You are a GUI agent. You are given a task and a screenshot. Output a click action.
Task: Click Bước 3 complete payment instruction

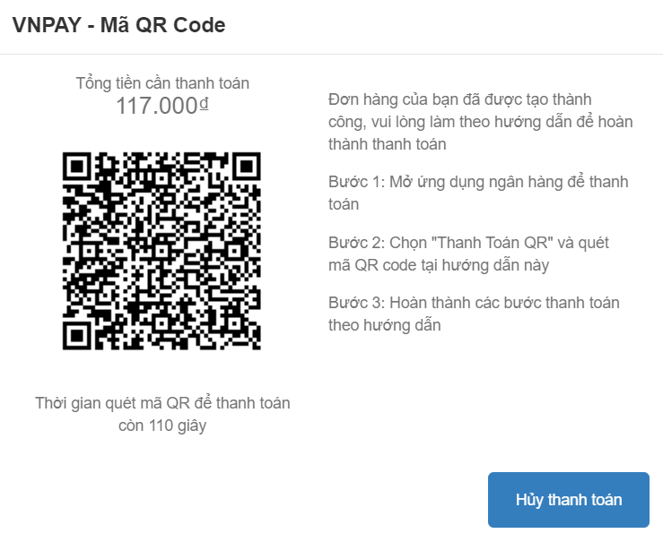tap(474, 314)
